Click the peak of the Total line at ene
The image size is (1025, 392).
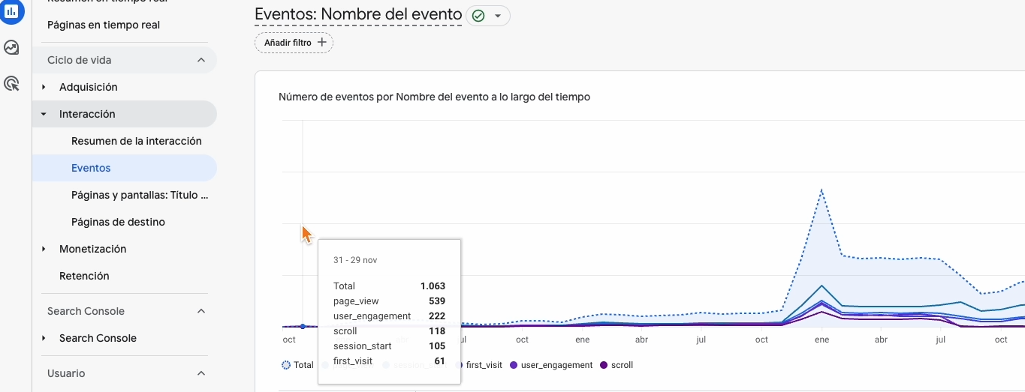822,190
